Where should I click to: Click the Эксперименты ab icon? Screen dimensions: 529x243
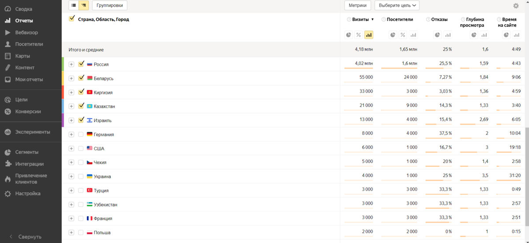click(x=7, y=132)
